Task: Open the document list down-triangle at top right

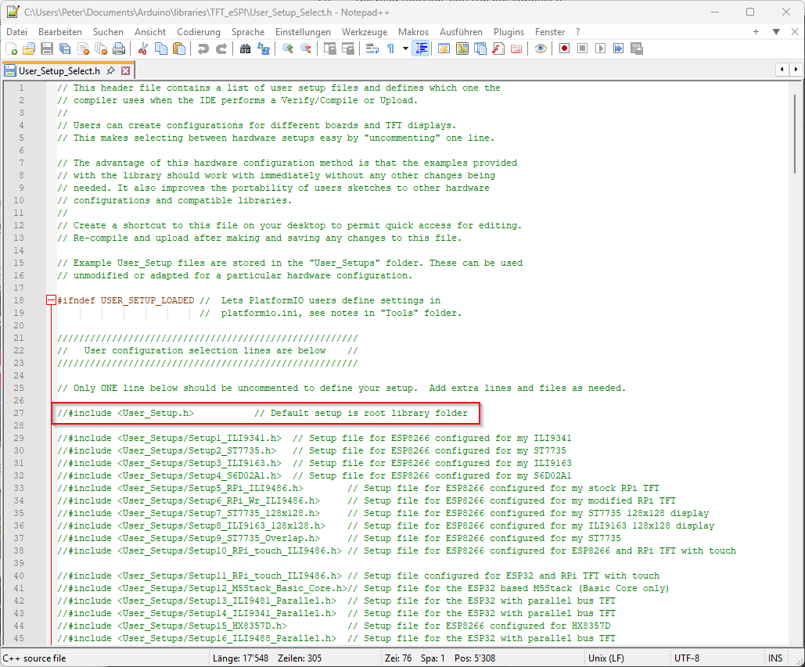Action: (x=776, y=32)
